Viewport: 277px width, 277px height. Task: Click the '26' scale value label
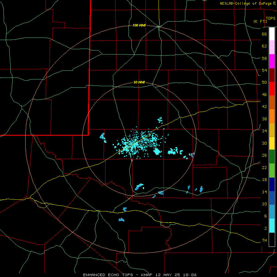click(x=264, y=155)
